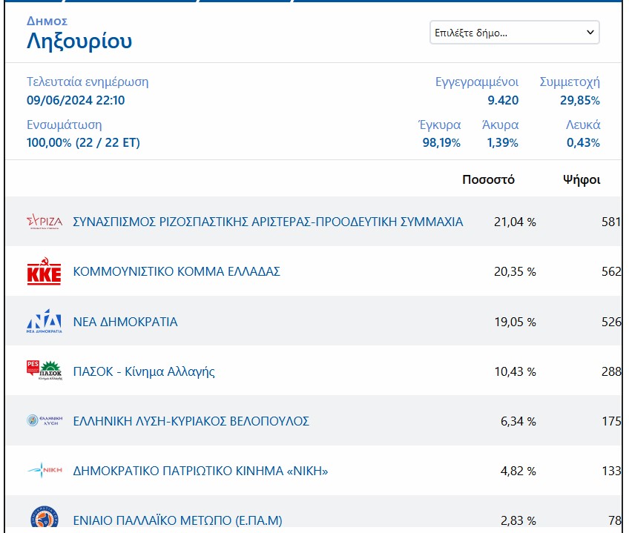Open ΣΥΝΑΣΠΙΣΜΟΣ ΡΙΖΟΣΠΑΣΤΙΚΗΣ ΑΡΙΣΤΕΡΑΣ party link
The image size is (629, 533).
268,222
